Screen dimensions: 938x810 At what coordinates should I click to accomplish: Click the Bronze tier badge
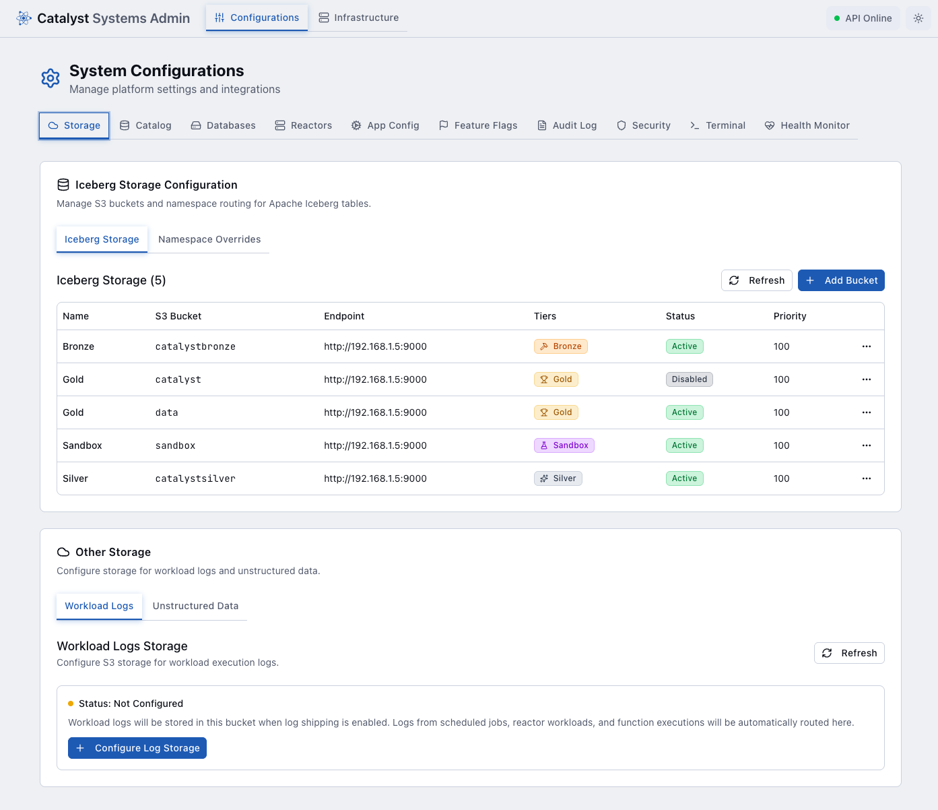click(561, 346)
